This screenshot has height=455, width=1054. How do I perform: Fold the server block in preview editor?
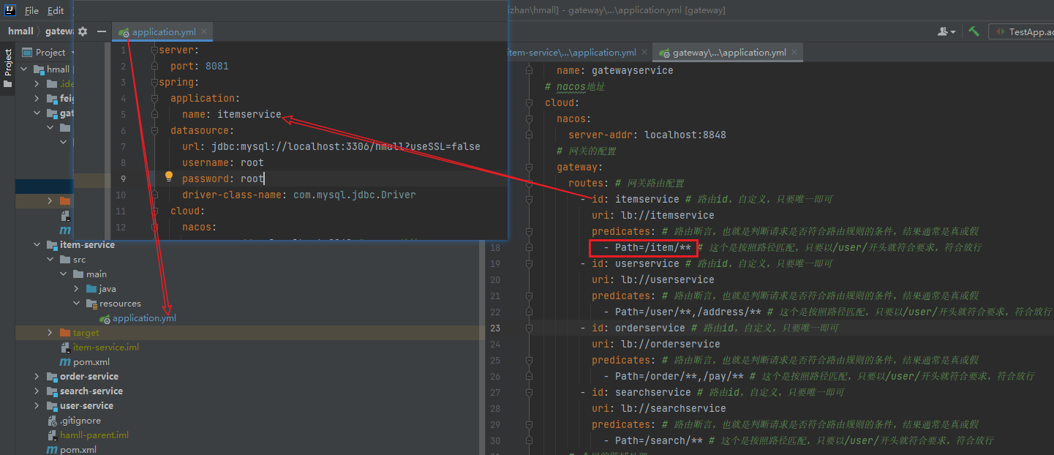point(154,50)
